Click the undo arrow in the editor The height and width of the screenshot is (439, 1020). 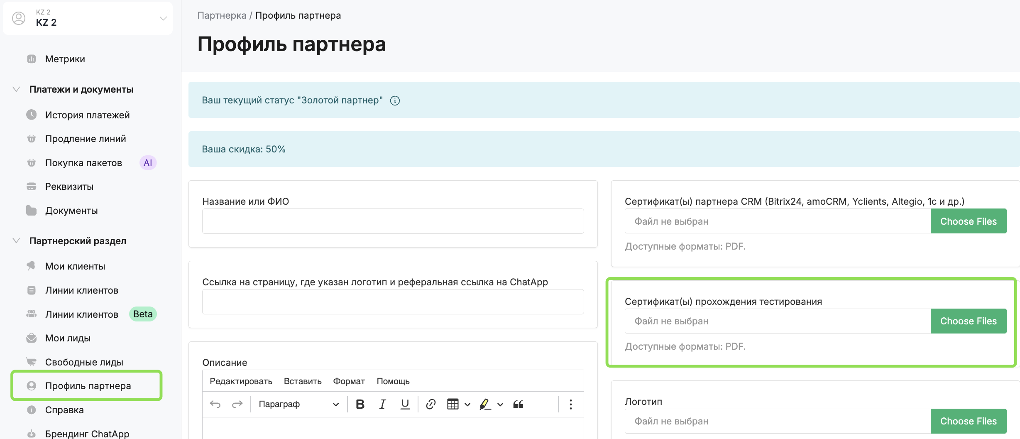coord(215,404)
